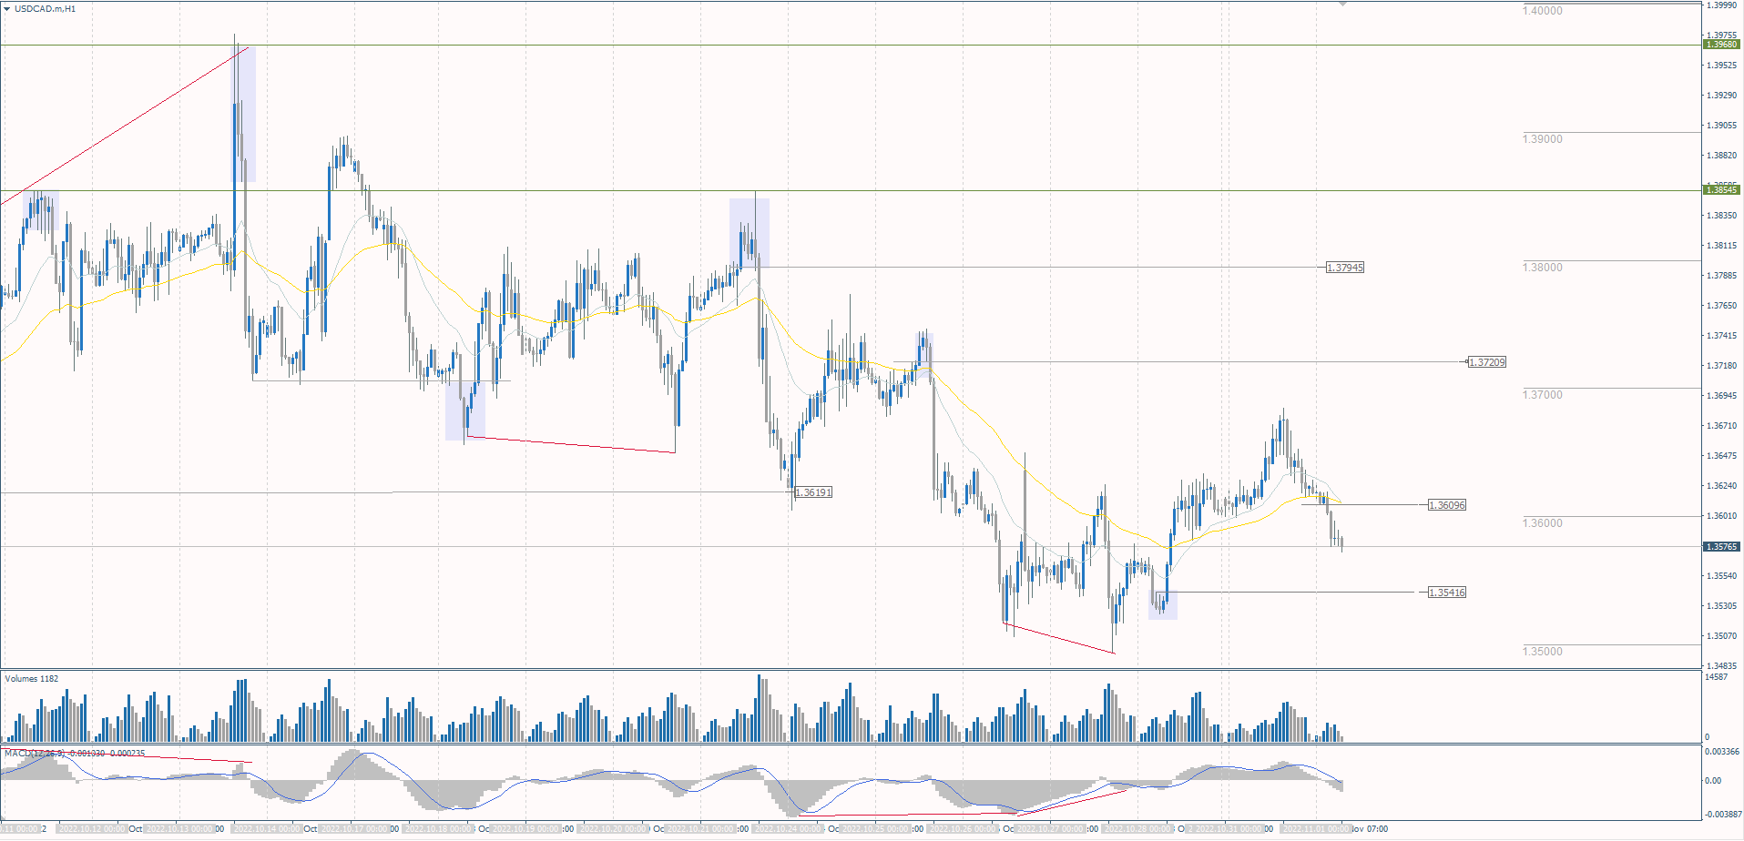This screenshot has height=841, width=1744.
Task: Click the 1.37000 round level label
Action: [1543, 395]
